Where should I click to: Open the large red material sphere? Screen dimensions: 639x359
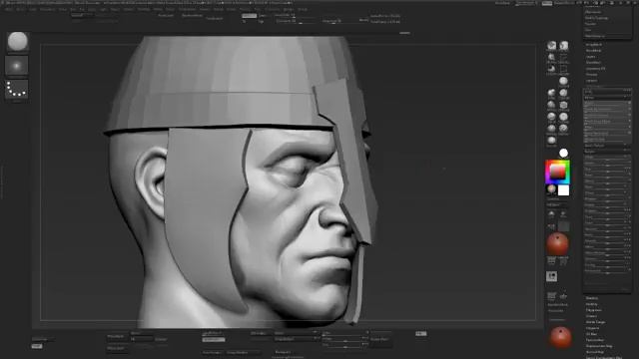(557, 244)
